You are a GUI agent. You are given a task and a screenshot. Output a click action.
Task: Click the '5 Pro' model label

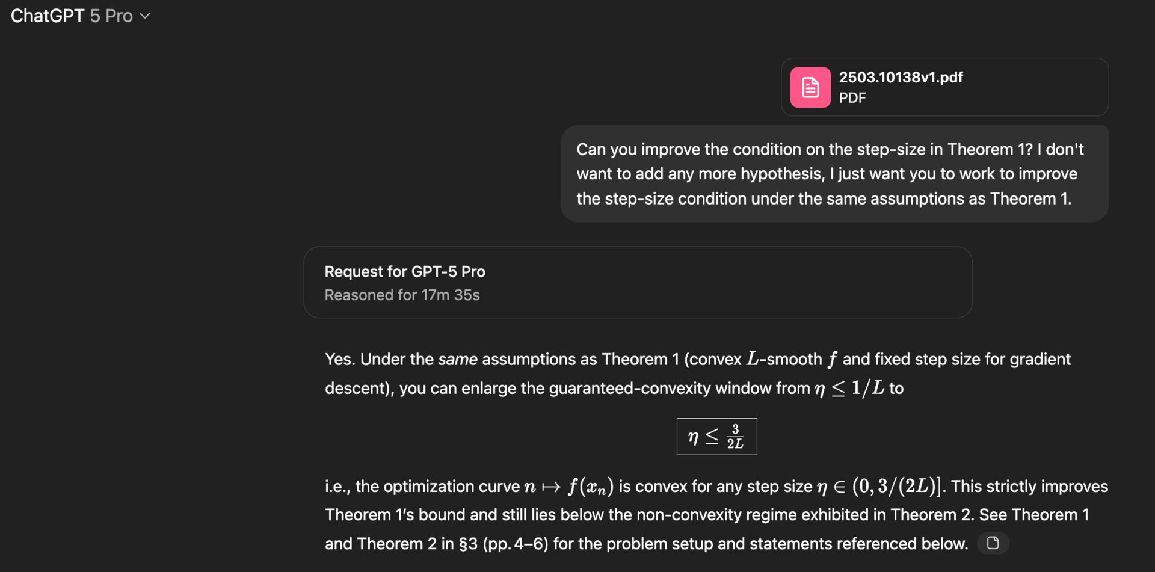point(111,16)
